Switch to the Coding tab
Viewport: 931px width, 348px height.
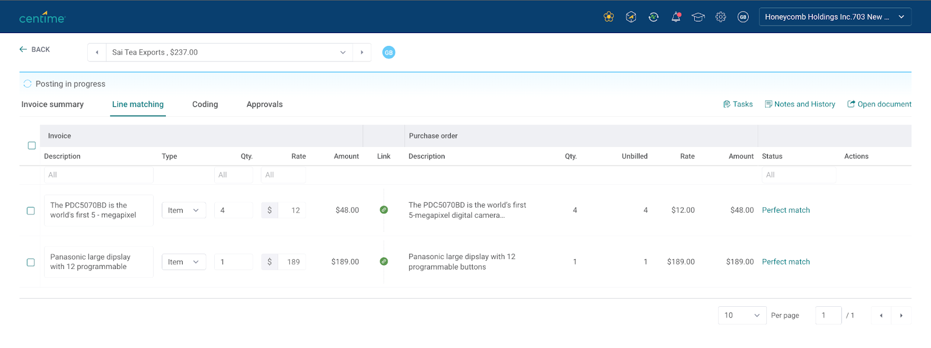[205, 105]
